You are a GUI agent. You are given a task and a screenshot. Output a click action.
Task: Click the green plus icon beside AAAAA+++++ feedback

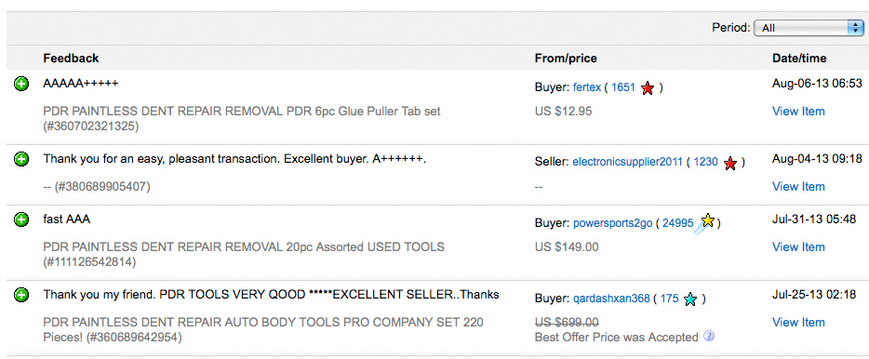click(21, 85)
